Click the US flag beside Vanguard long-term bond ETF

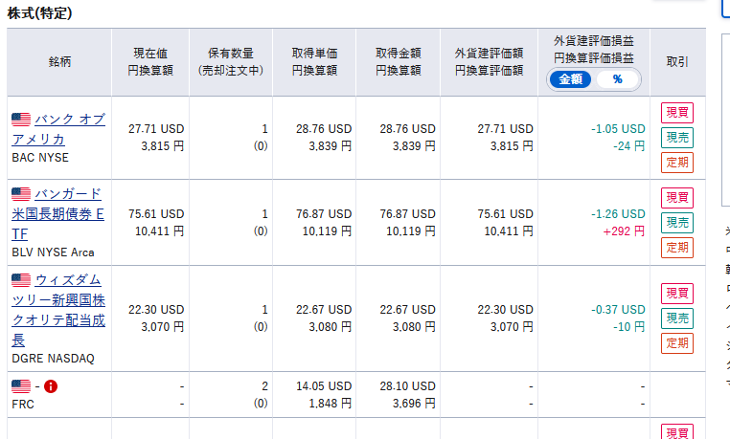[21, 194]
